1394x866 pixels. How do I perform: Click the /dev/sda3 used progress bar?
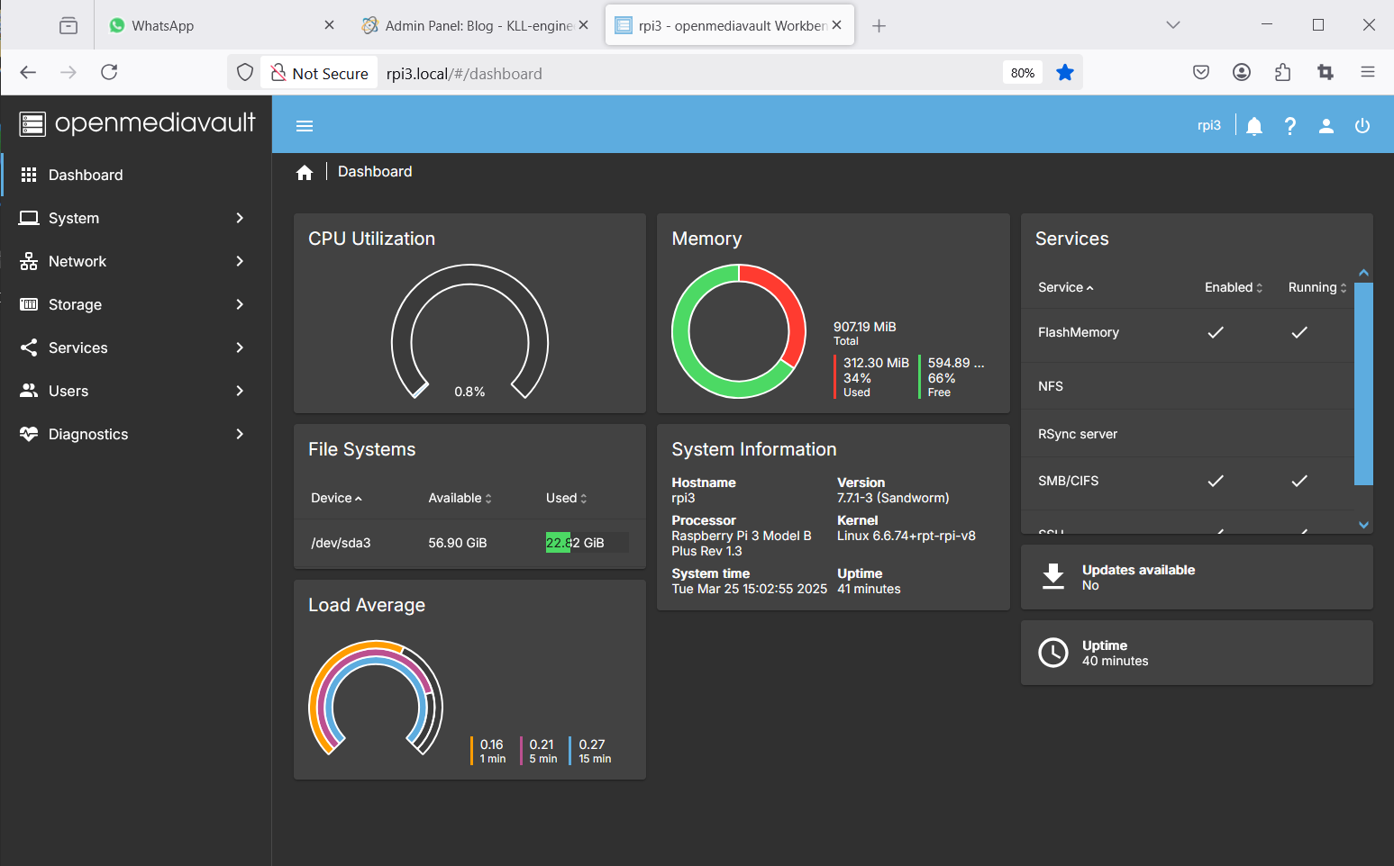[x=587, y=543]
